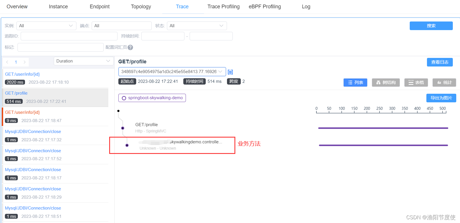The height and width of the screenshot is (223, 460).
Task: Switch to the Overview tab
Action: (17, 7)
